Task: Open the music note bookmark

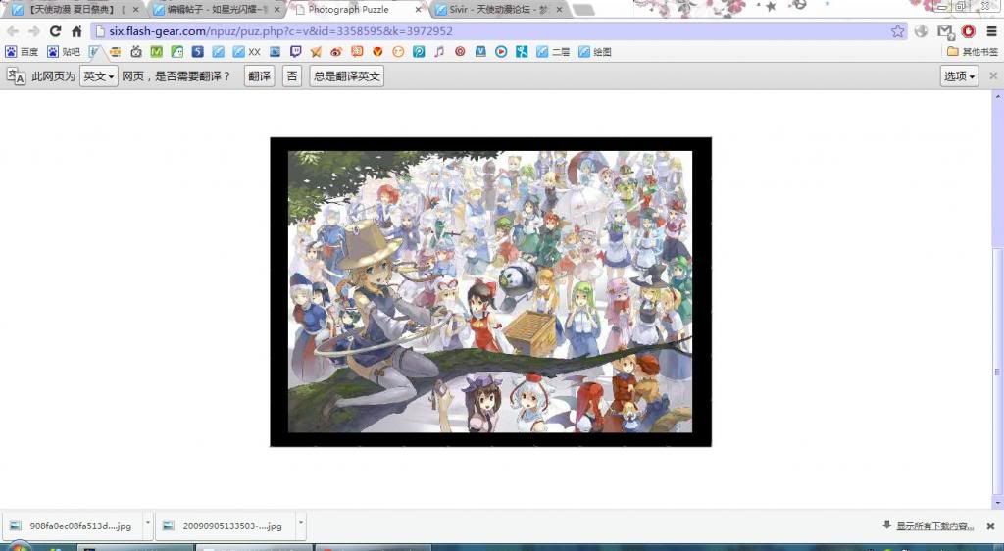Action: [439, 52]
